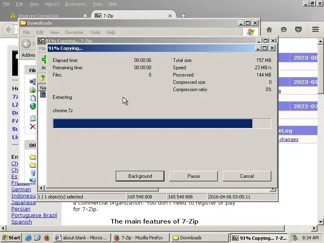This screenshot has width=324, height=243.
Task: Click the Firefox smiley feedback icon
Action: coord(284,30)
